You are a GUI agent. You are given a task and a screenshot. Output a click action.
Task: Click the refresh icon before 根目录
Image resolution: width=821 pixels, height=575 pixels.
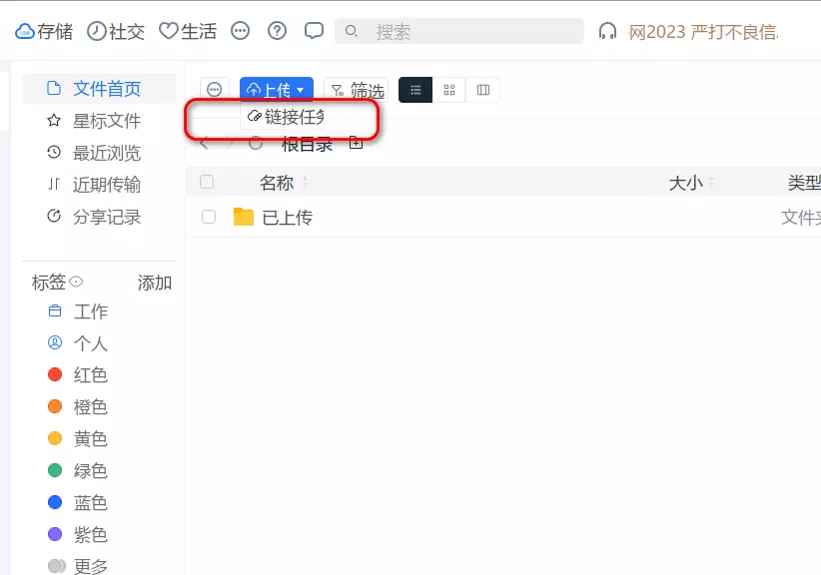coord(256,143)
